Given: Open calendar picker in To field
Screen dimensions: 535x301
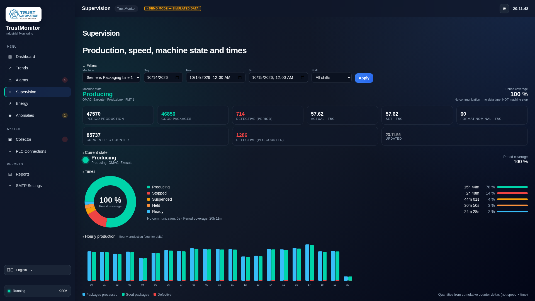Looking at the screenshot, I should [x=303, y=78].
